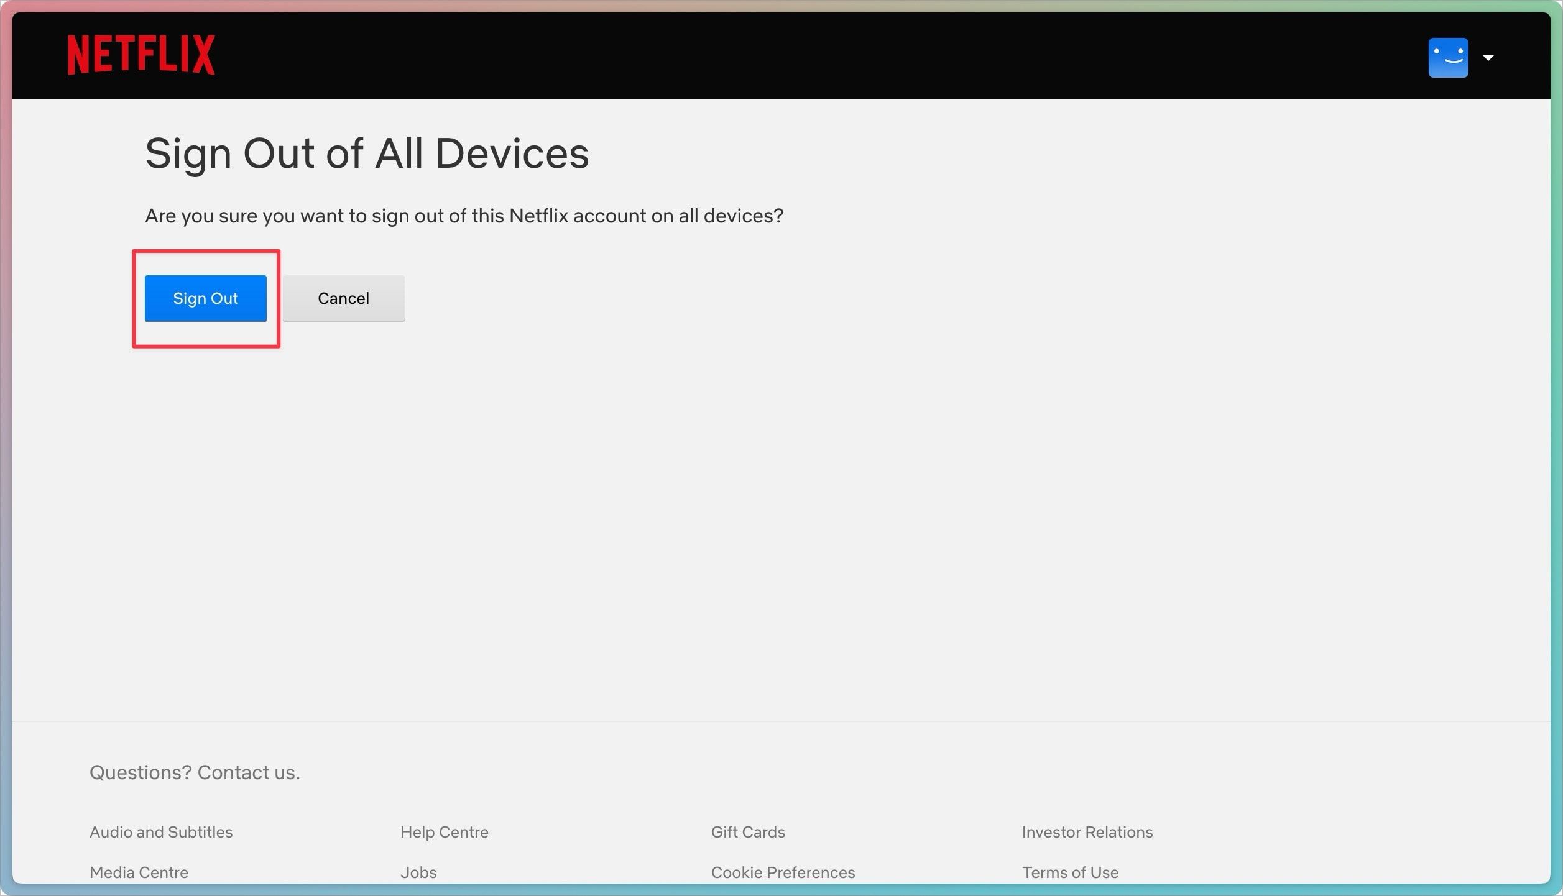Click the confirmation question text
The width and height of the screenshot is (1563, 896).
(x=464, y=216)
